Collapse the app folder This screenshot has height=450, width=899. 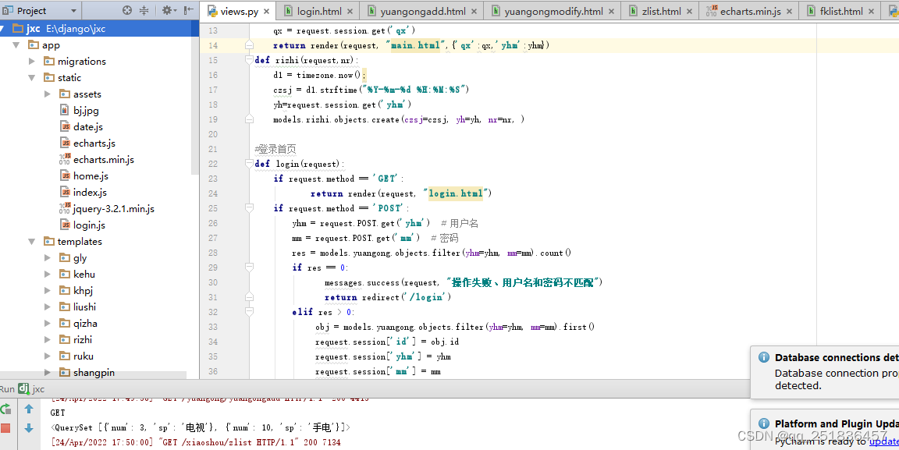[x=16, y=45]
